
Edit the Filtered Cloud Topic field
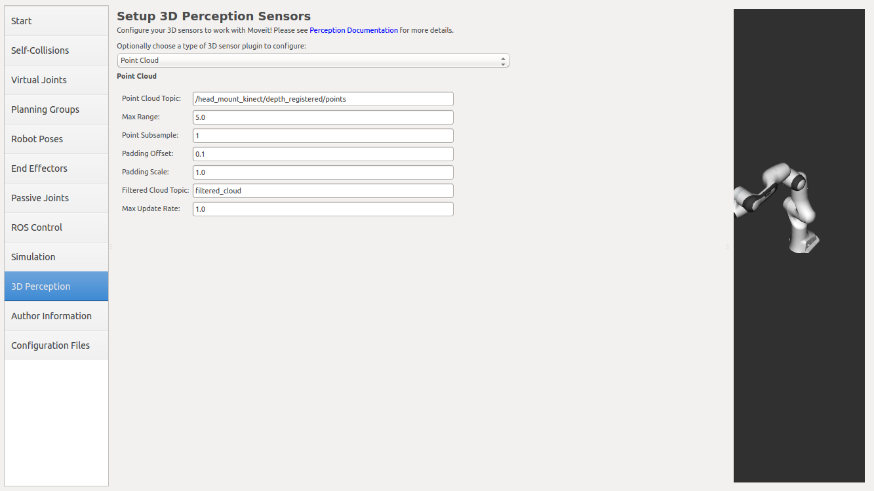tap(323, 191)
